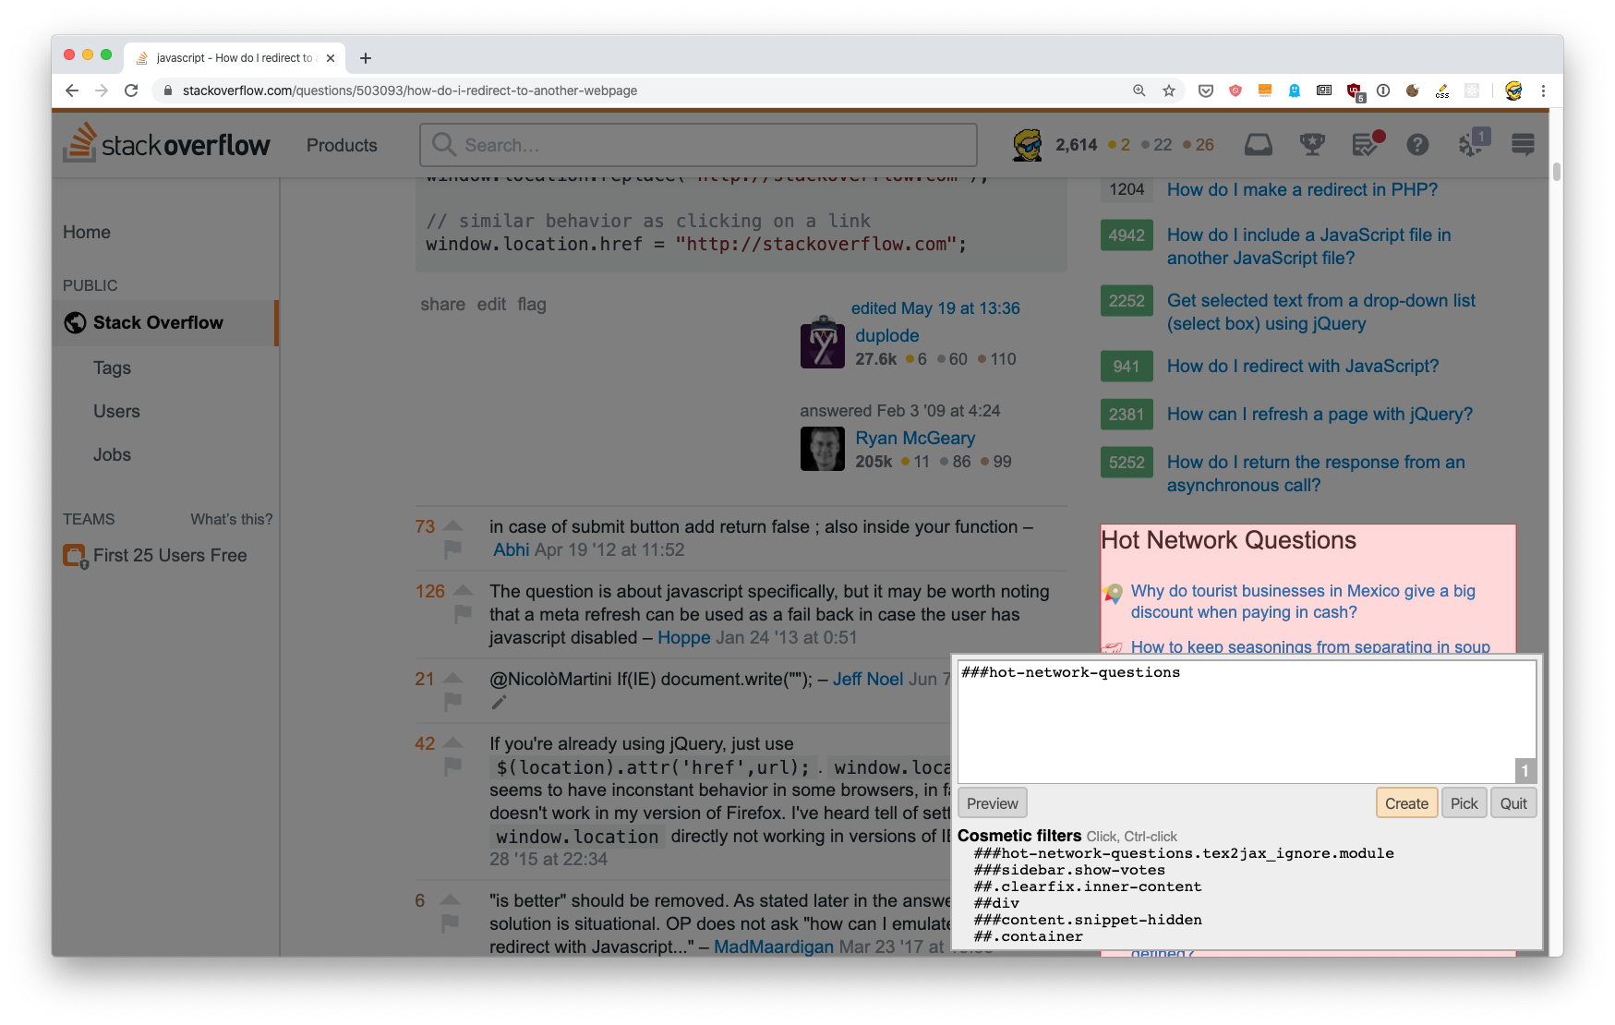The height and width of the screenshot is (1025, 1615).
Task: Open the browser zoom indicator in address bar
Action: tap(1139, 90)
